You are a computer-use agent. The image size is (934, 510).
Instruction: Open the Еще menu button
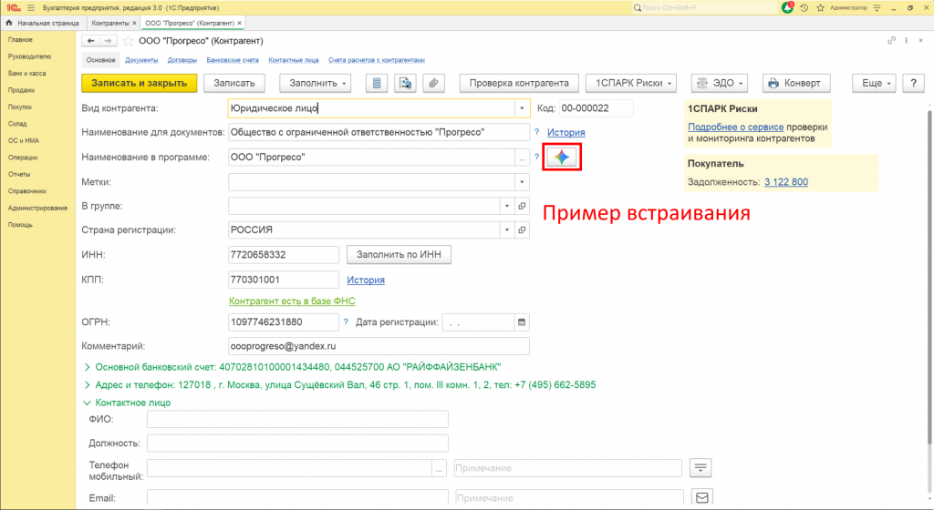click(x=874, y=83)
